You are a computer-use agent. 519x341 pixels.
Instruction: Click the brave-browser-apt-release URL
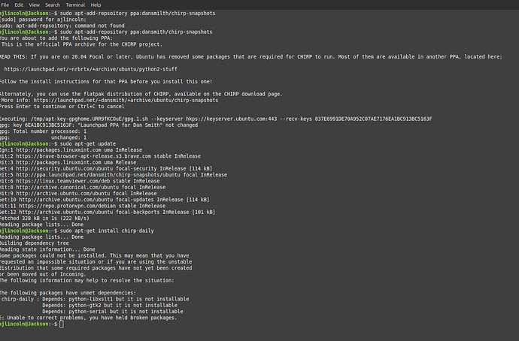pyautogui.click(x=85, y=156)
